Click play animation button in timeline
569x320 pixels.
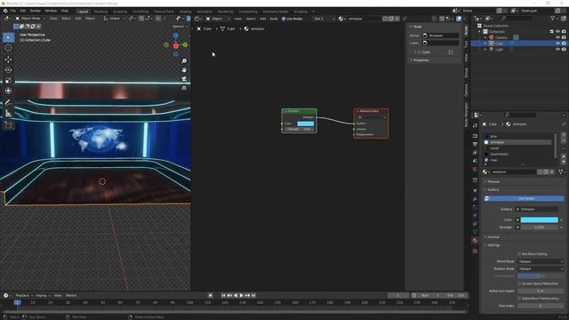tap(241, 295)
